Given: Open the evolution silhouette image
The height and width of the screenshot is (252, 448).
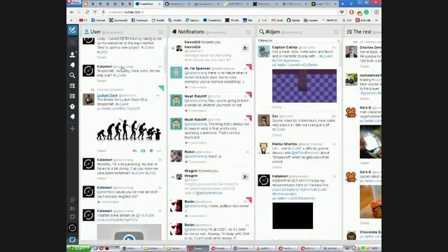Looking at the screenshot, I should coord(129,129).
